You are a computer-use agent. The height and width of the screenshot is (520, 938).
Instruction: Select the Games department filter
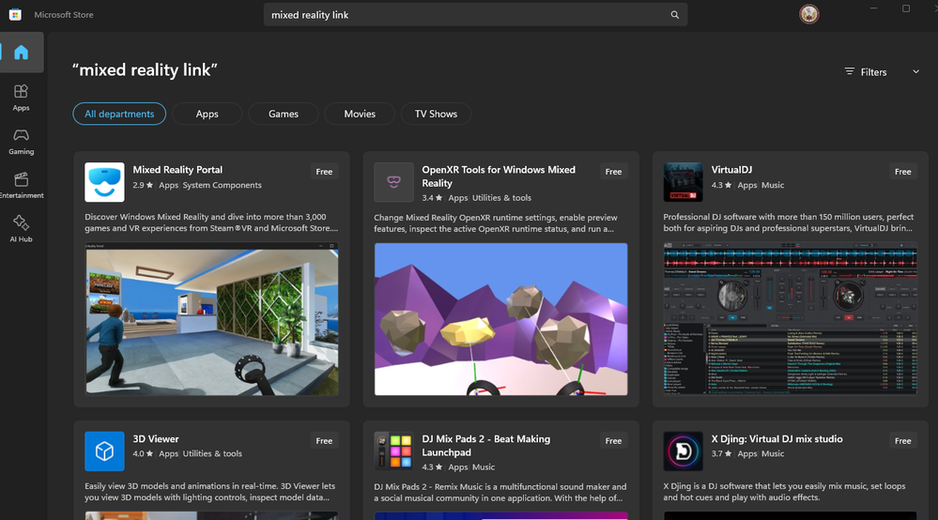(284, 114)
